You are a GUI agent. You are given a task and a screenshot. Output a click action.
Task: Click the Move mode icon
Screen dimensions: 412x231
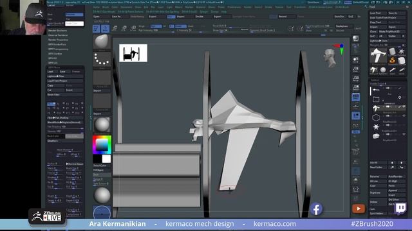(x=115, y=28)
